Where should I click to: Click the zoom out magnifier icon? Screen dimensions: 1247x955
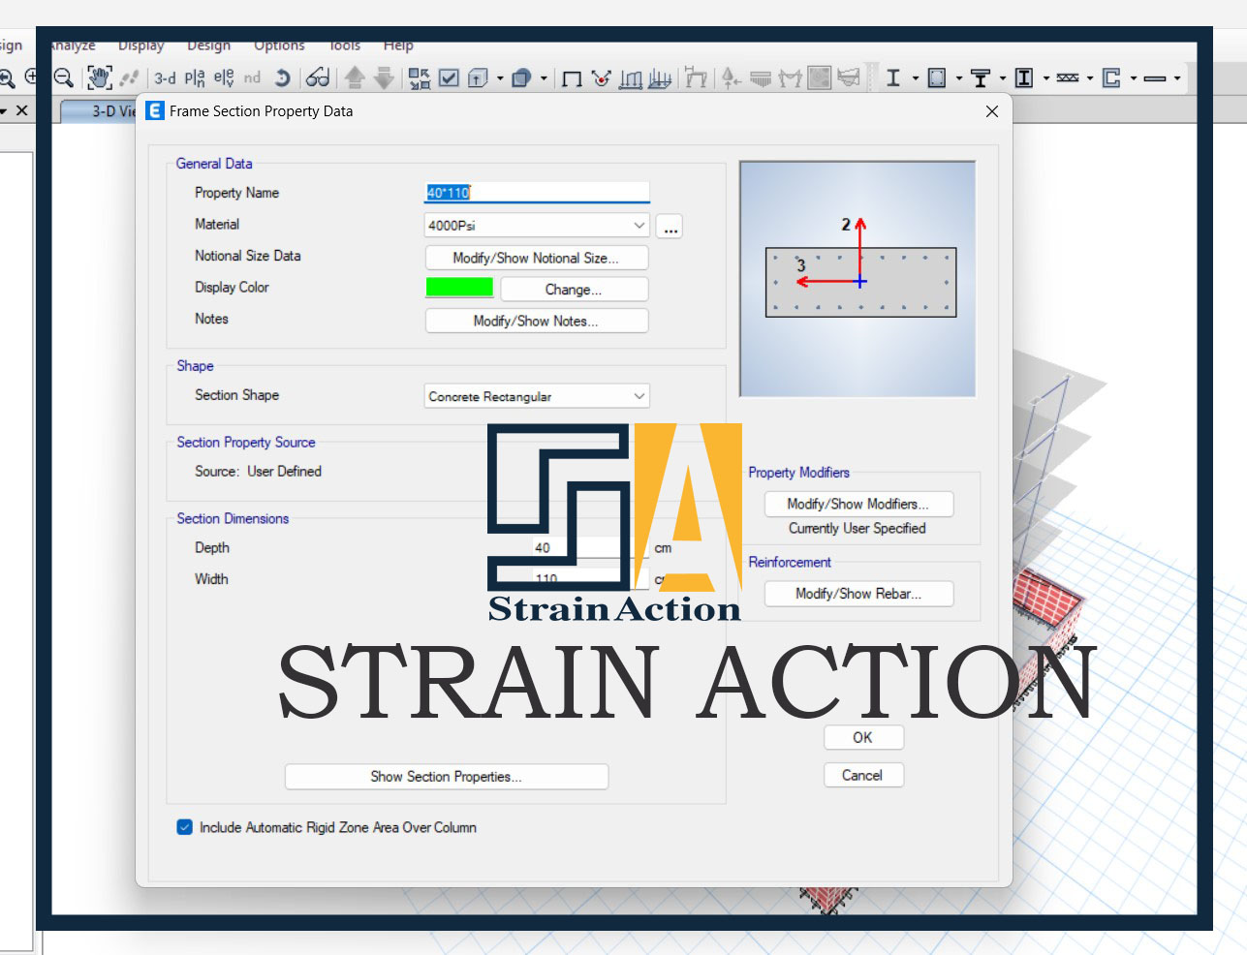pyautogui.click(x=64, y=78)
